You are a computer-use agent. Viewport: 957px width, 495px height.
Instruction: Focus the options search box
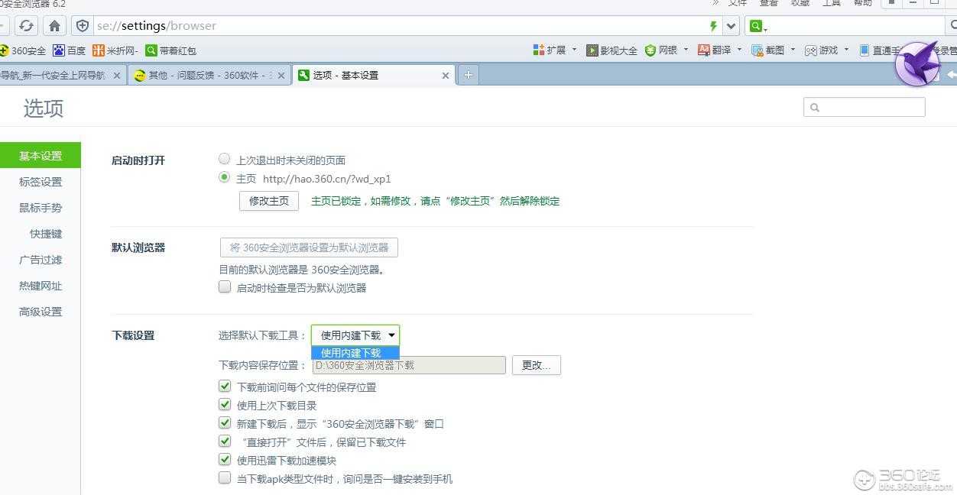coord(865,108)
